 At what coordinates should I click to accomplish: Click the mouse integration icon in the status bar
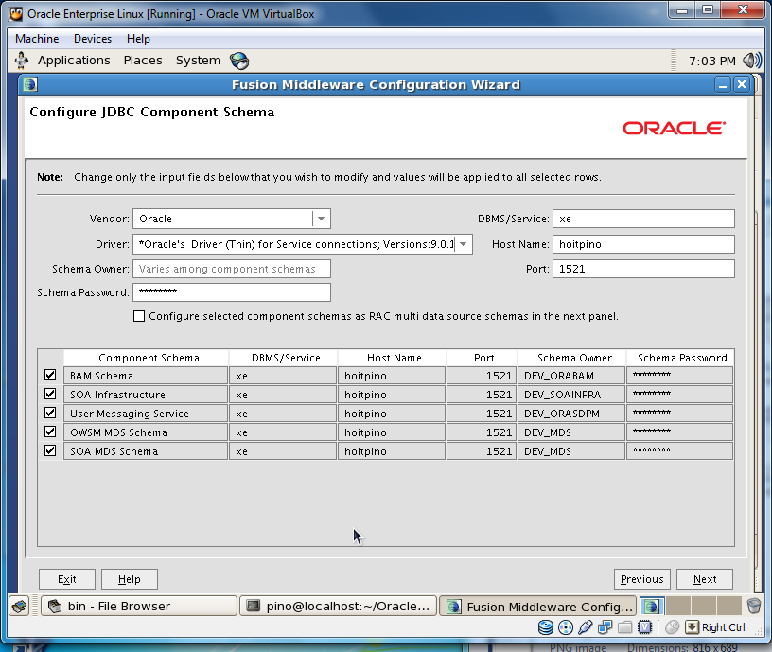(x=672, y=626)
